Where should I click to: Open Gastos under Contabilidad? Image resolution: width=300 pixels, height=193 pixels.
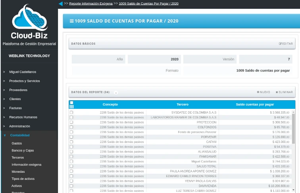point(17,143)
